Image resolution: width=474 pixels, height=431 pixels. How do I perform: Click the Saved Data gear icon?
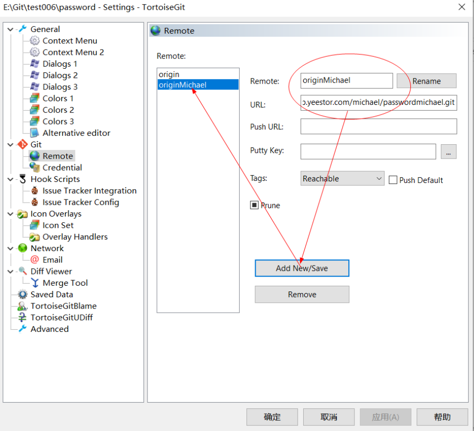(x=23, y=294)
